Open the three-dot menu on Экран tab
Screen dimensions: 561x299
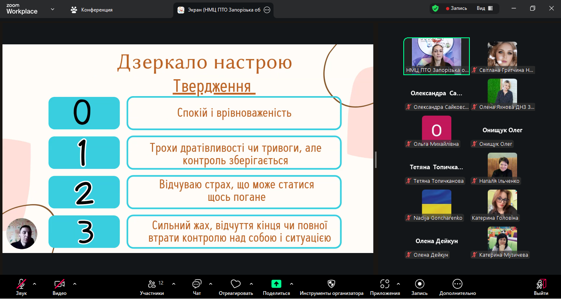click(x=267, y=10)
